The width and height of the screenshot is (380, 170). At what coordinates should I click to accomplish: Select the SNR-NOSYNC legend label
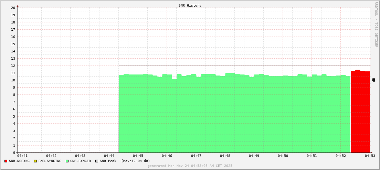[19, 161]
